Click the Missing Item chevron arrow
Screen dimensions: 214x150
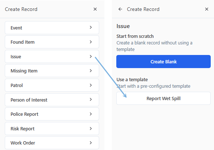coord(91,71)
